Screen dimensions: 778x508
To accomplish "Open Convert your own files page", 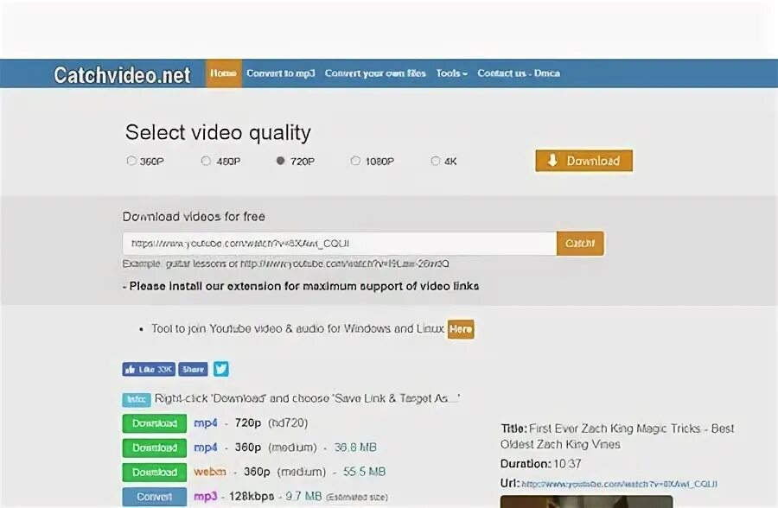I will click(x=375, y=73).
